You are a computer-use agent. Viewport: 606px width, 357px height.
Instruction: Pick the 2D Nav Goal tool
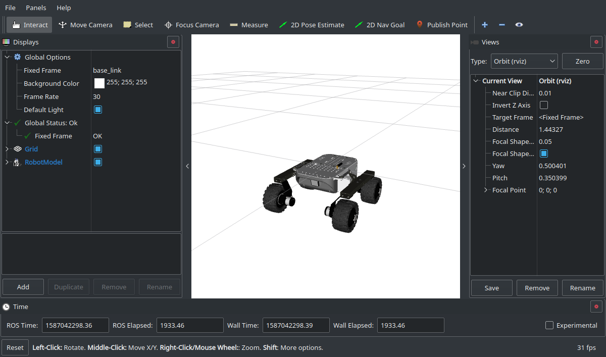pyautogui.click(x=379, y=25)
